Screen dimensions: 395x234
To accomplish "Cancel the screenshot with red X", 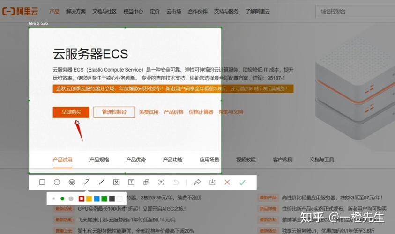I will 227,182.
